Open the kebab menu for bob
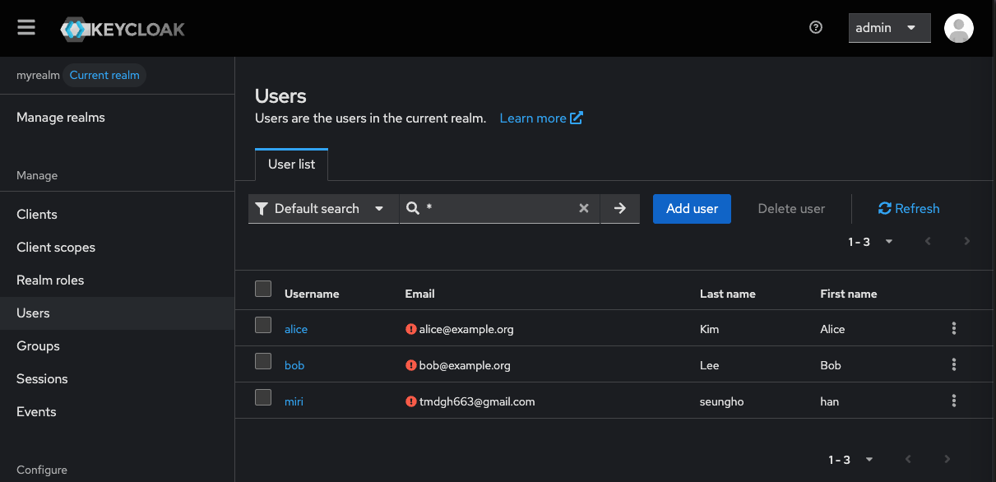Image resolution: width=996 pixels, height=482 pixels. tap(954, 365)
